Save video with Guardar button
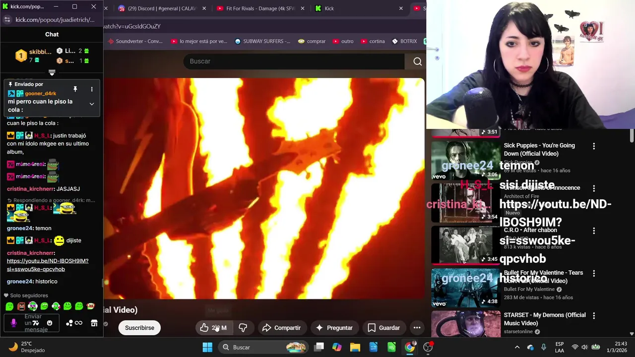Screen dimensions: 635x357 384,328
